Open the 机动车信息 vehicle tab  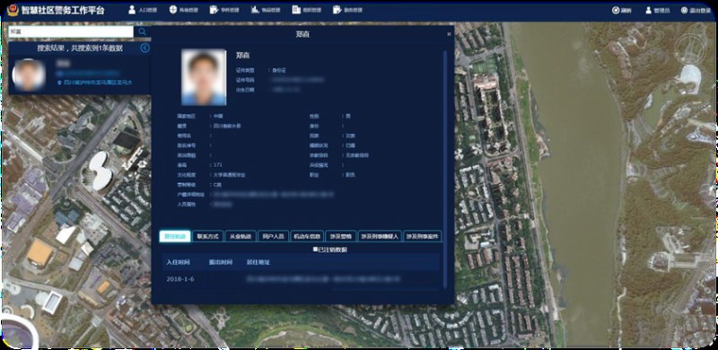click(307, 236)
